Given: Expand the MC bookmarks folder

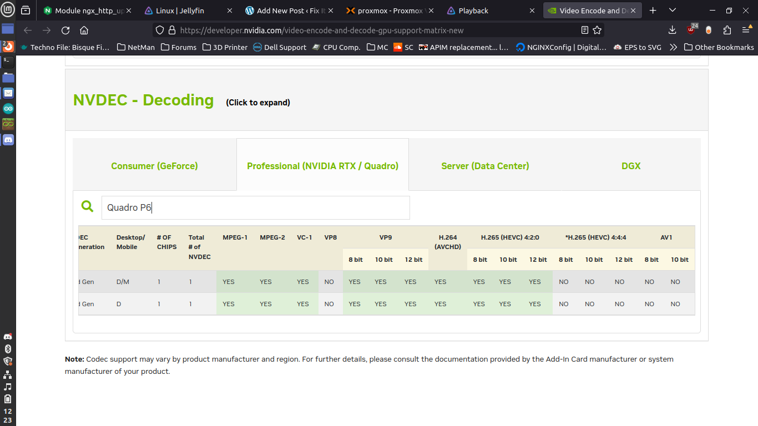Looking at the screenshot, I should [377, 47].
